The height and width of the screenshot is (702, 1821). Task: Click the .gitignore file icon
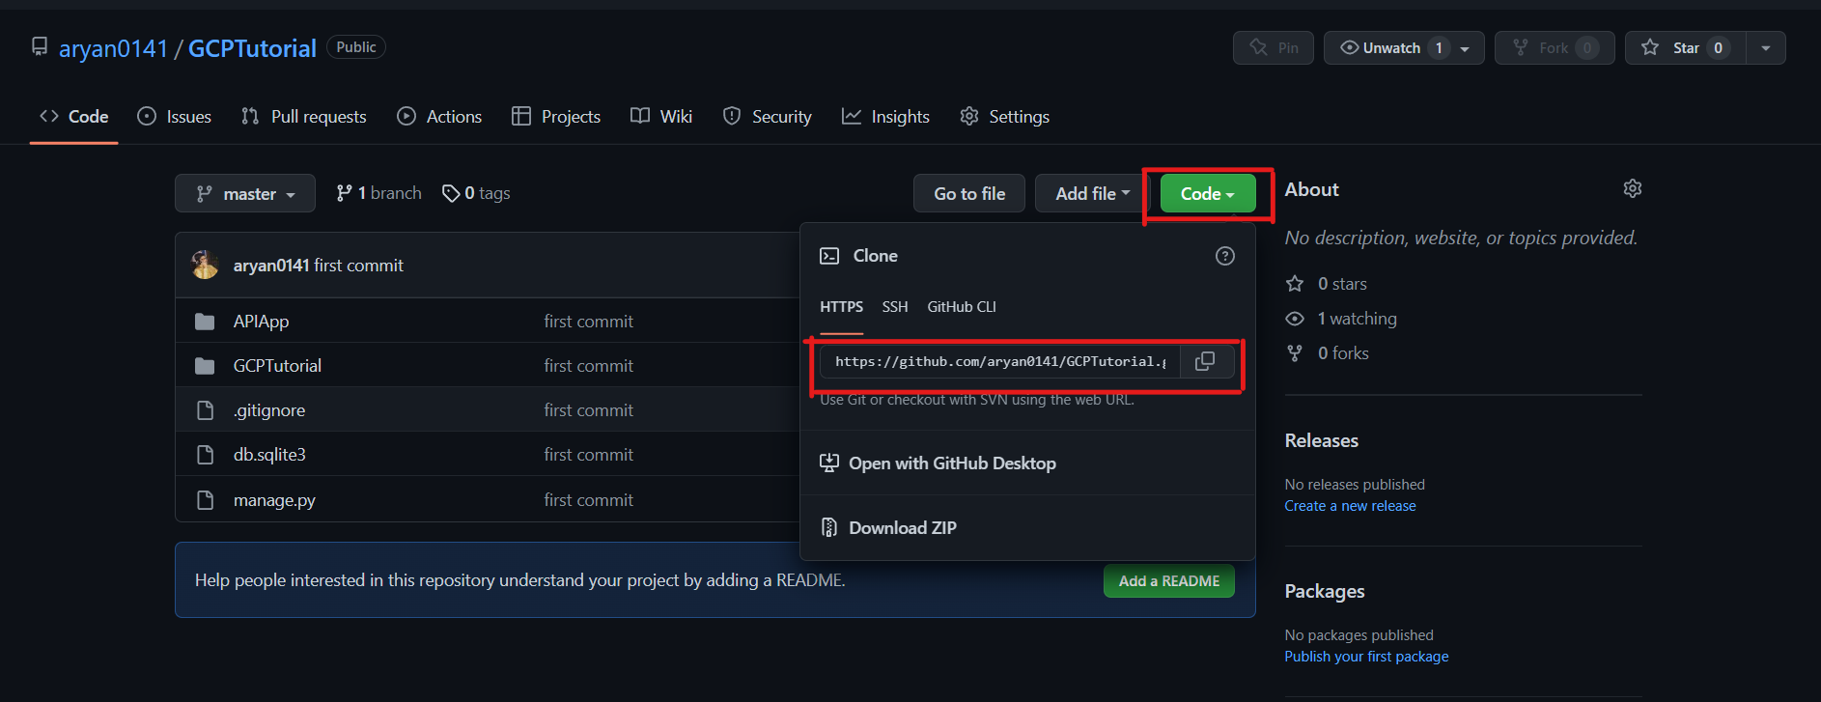click(x=205, y=409)
